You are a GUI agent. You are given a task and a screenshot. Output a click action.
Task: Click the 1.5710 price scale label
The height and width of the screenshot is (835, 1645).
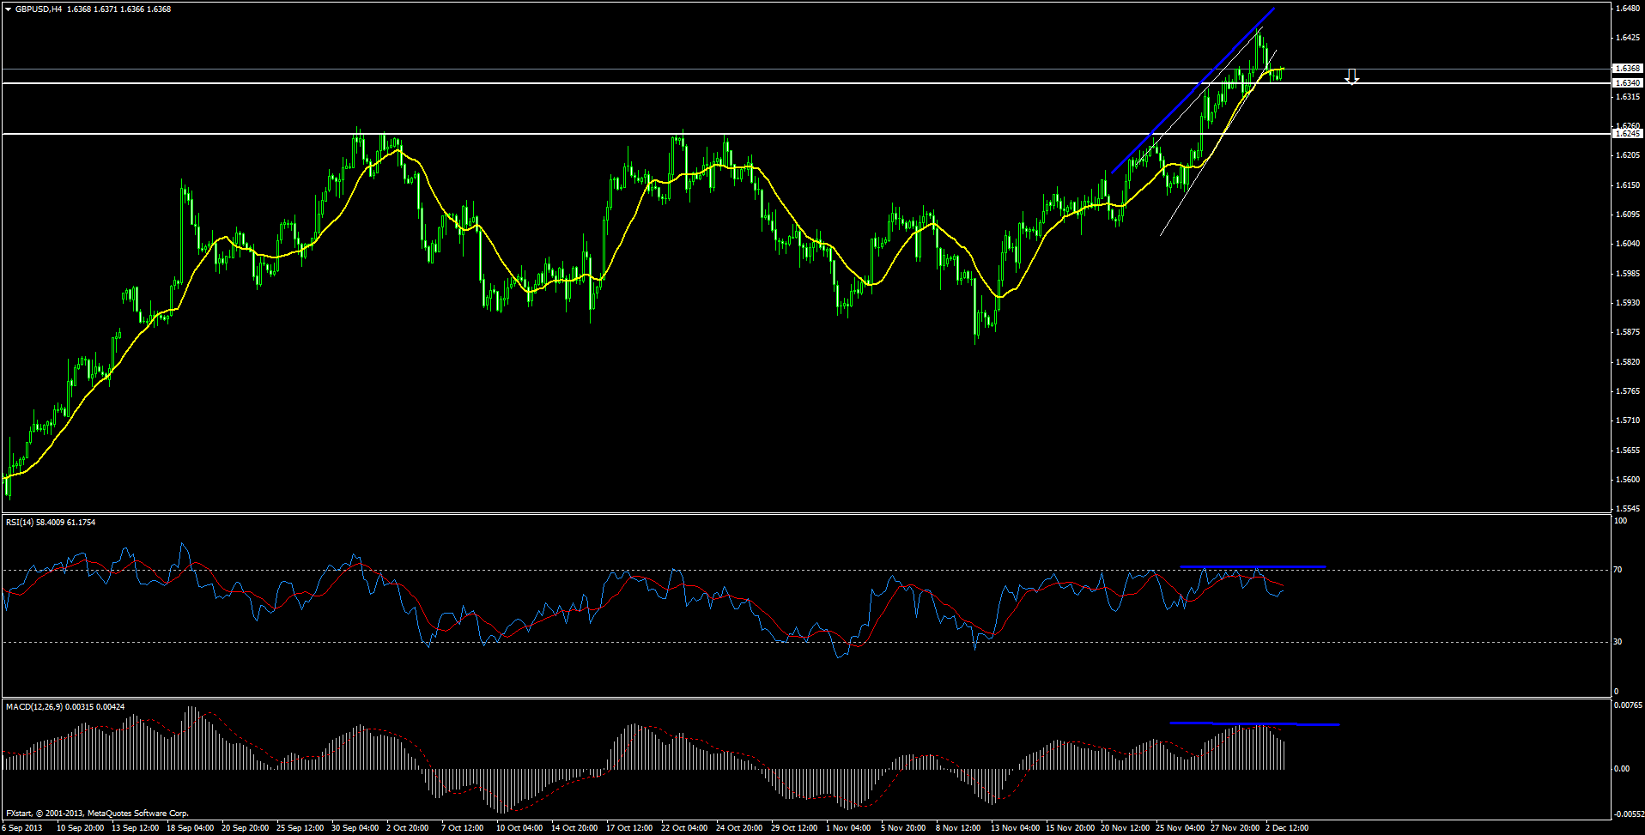coord(1628,421)
